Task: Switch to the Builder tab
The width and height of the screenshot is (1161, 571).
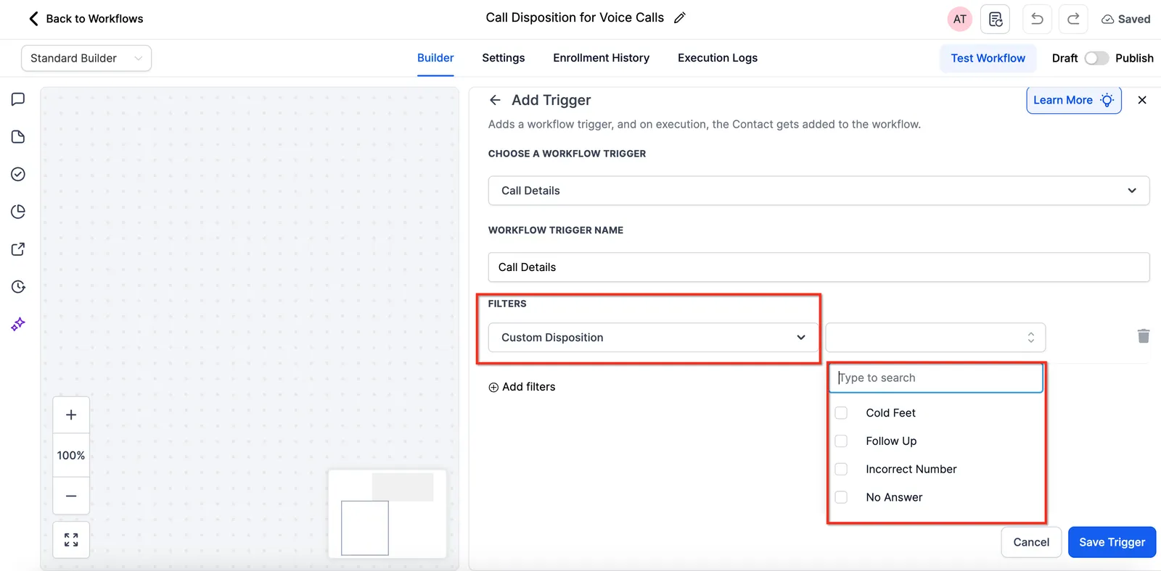Action: (x=435, y=58)
